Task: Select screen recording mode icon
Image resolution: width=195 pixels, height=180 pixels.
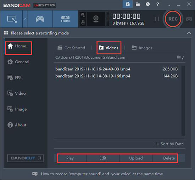Action: [11, 19]
